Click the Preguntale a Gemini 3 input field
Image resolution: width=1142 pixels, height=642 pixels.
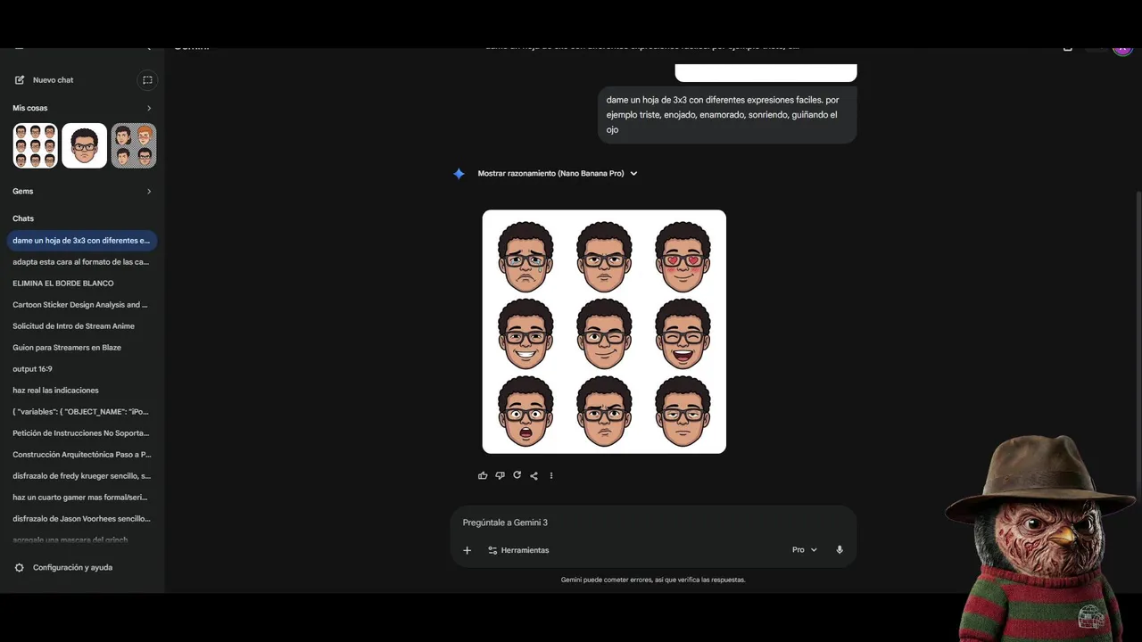pyautogui.click(x=653, y=523)
